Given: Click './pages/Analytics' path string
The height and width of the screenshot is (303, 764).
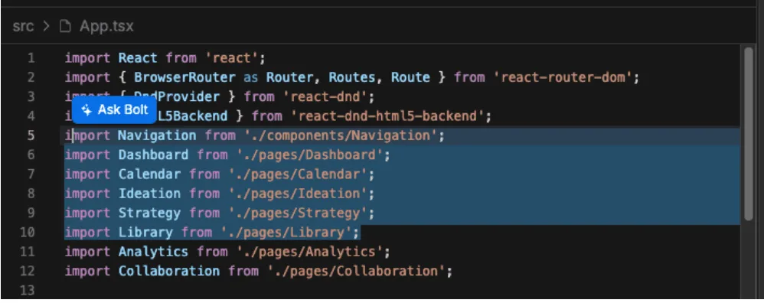Looking at the screenshot, I should (x=310, y=252).
